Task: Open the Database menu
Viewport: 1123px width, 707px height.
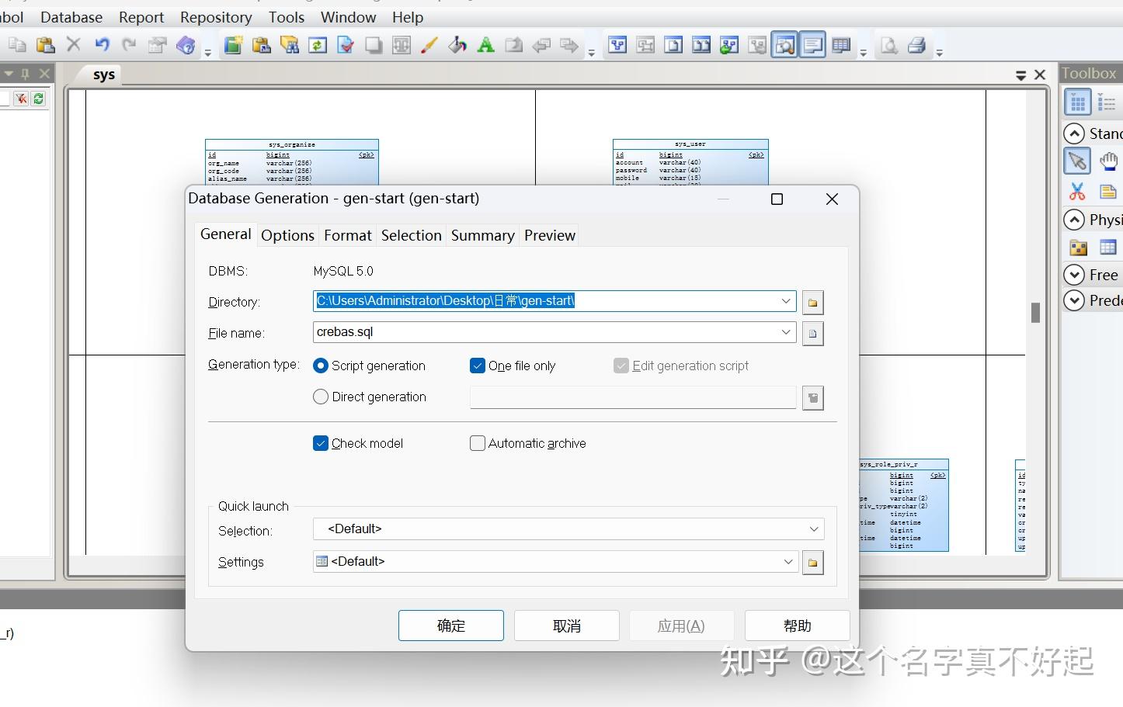Action: [71, 17]
